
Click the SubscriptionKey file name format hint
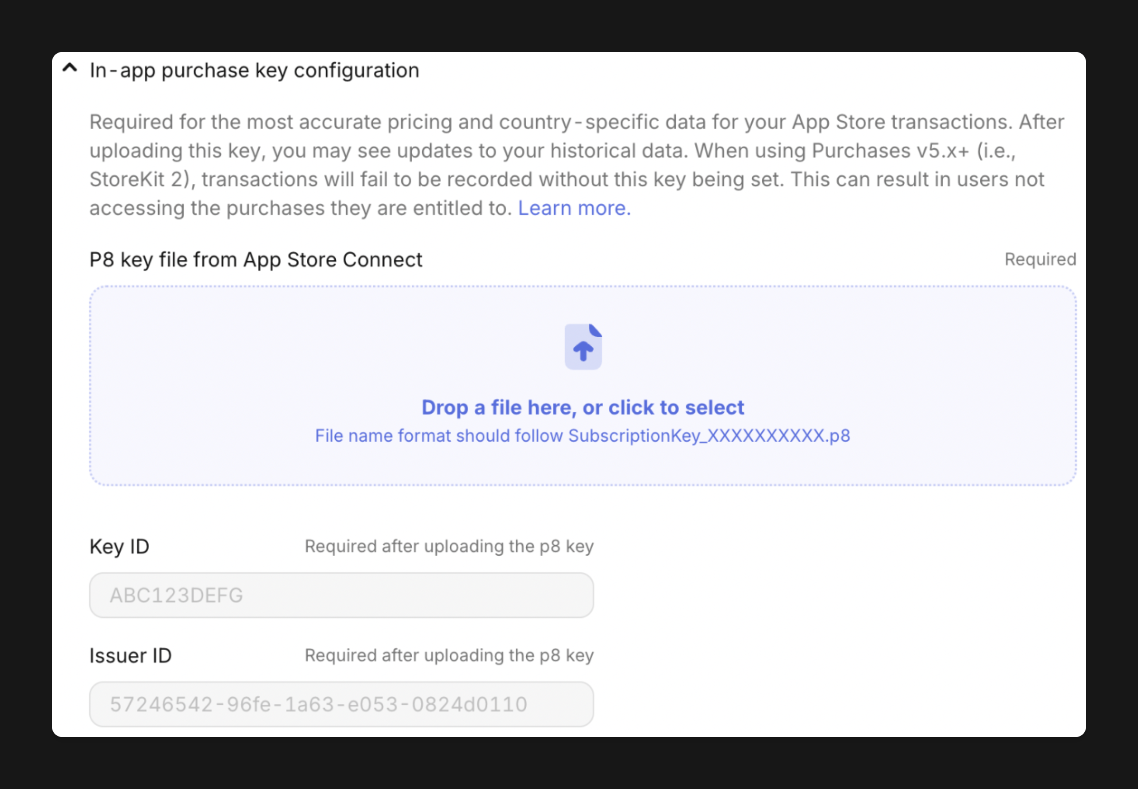pos(582,435)
